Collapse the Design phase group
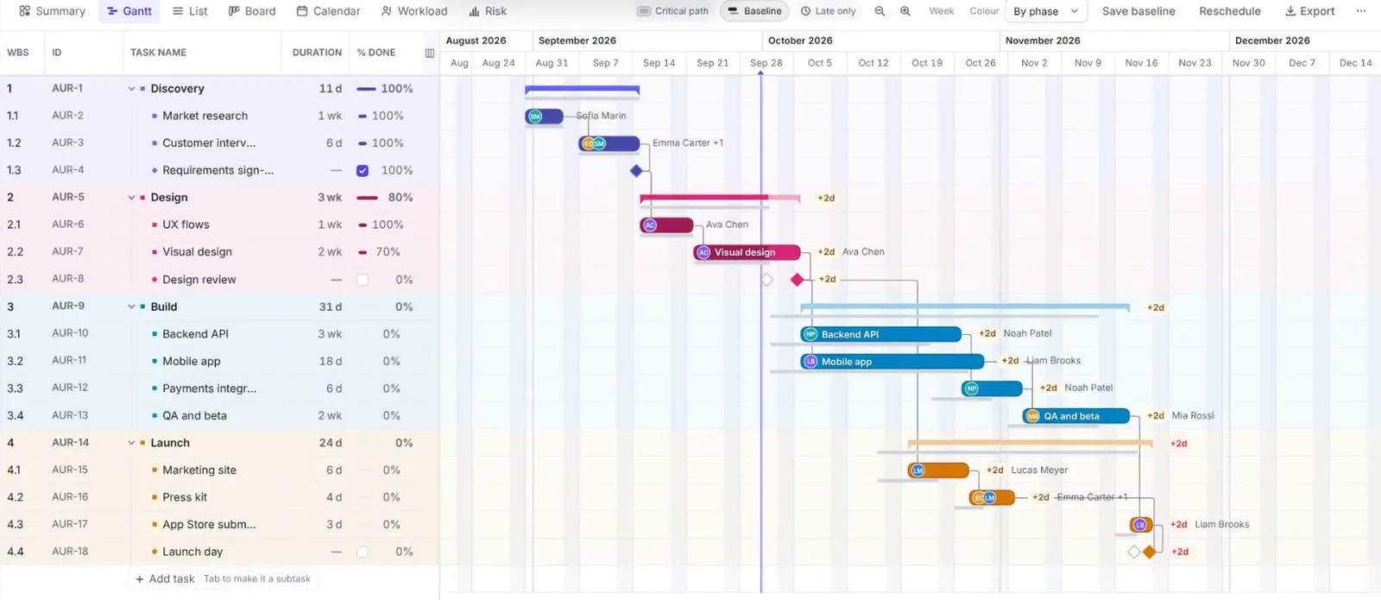The height and width of the screenshot is (600, 1381). coord(131,198)
